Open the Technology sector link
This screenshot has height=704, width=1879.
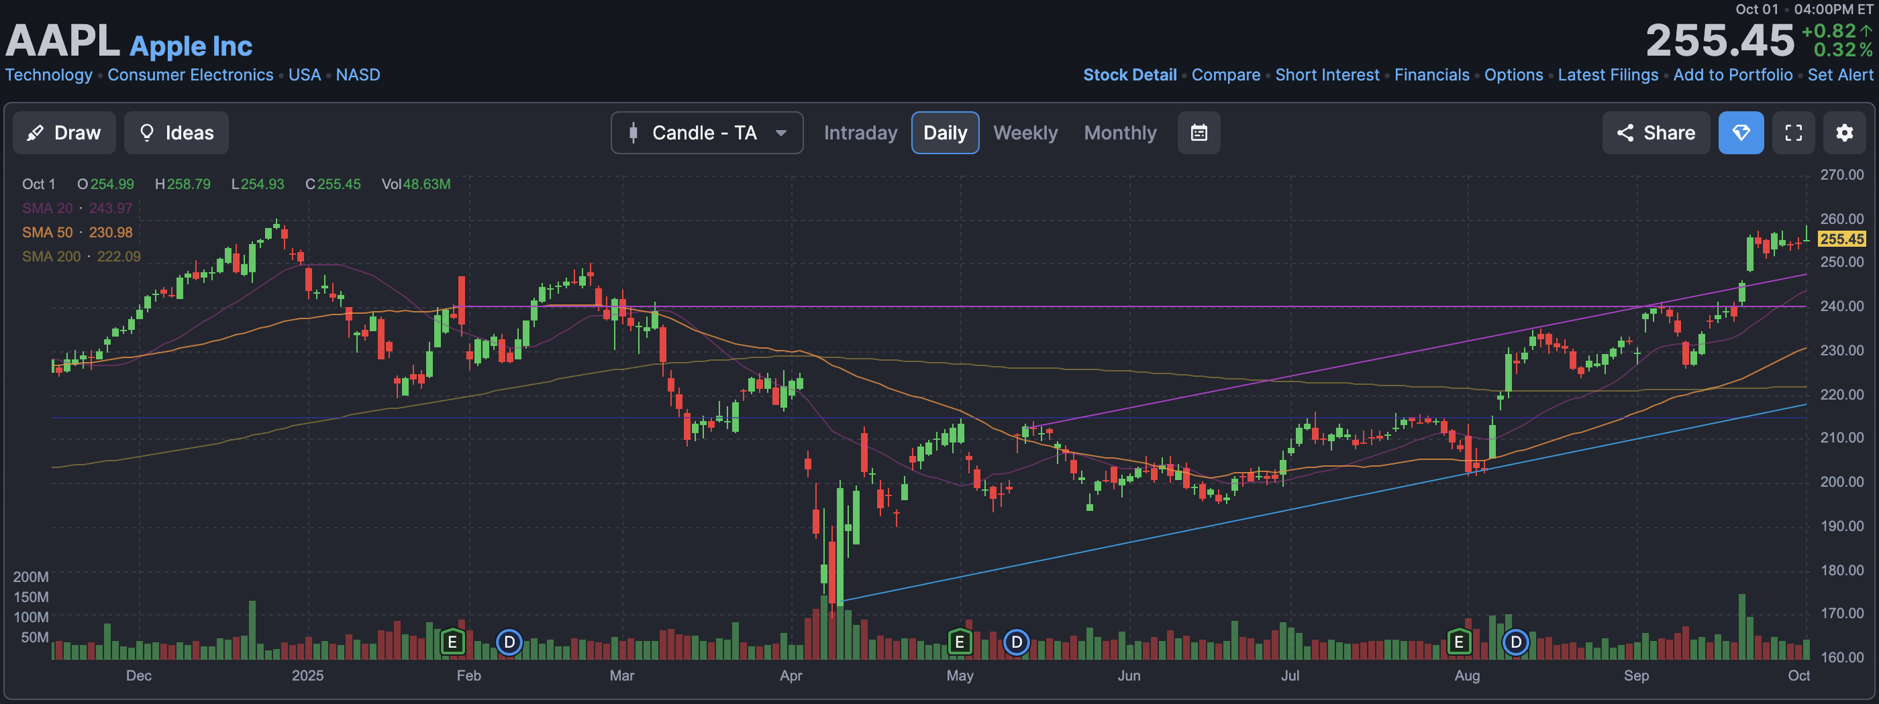49,75
